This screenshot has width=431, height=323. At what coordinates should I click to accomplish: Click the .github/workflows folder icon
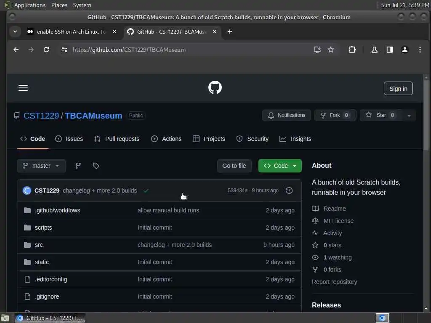point(27,210)
